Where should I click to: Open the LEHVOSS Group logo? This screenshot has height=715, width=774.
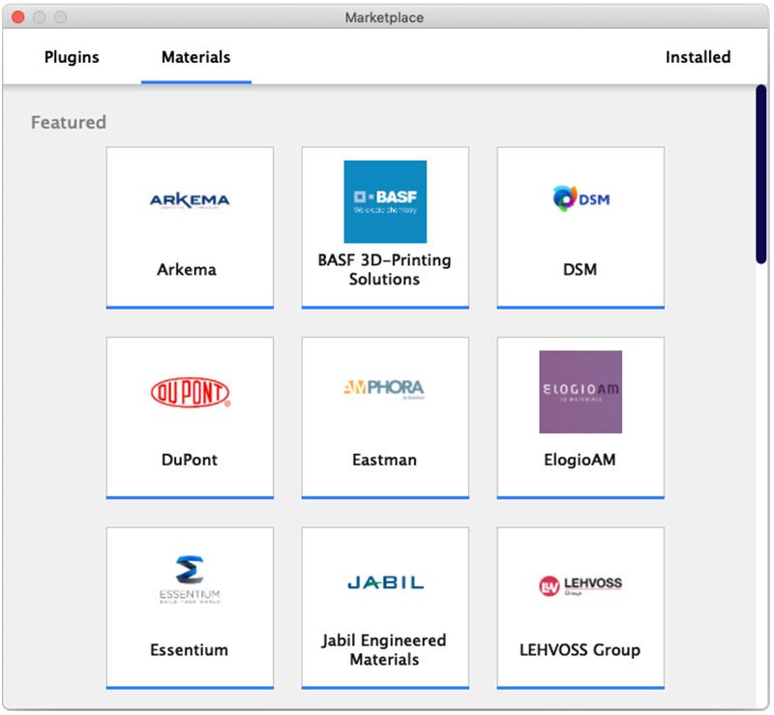coord(580,584)
